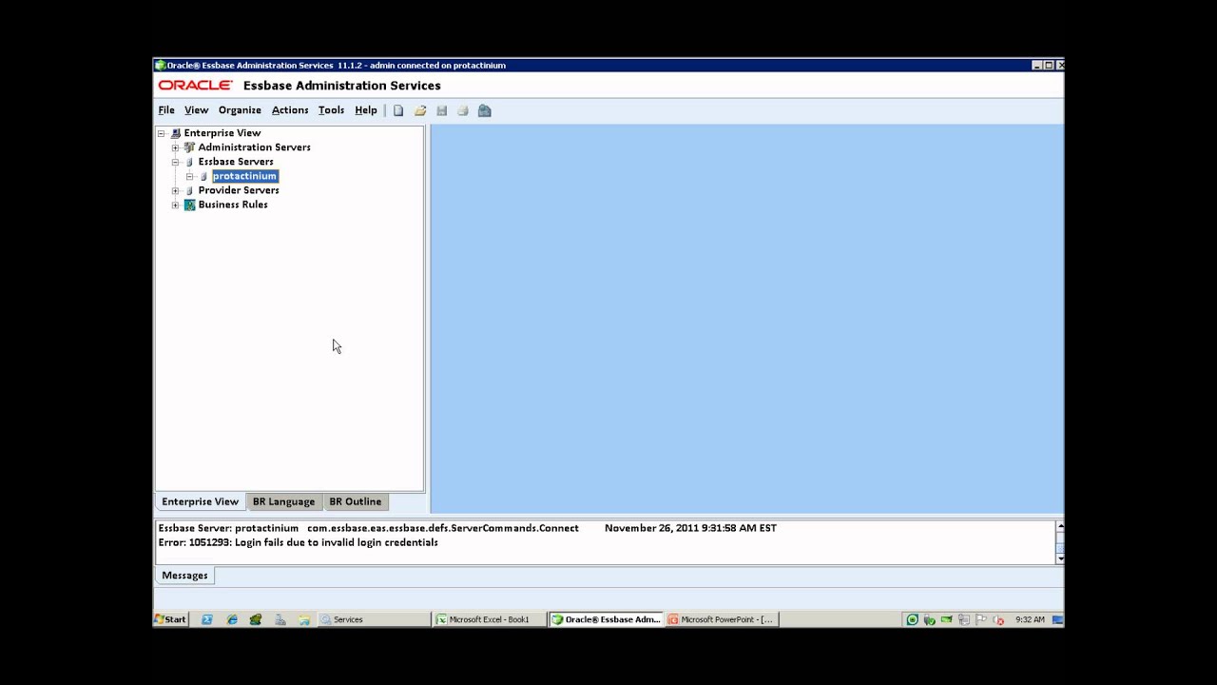The height and width of the screenshot is (685, 1217).
Task: Click the Business Rules node icon
Action: pyautogui.click(x=189, y=205)
